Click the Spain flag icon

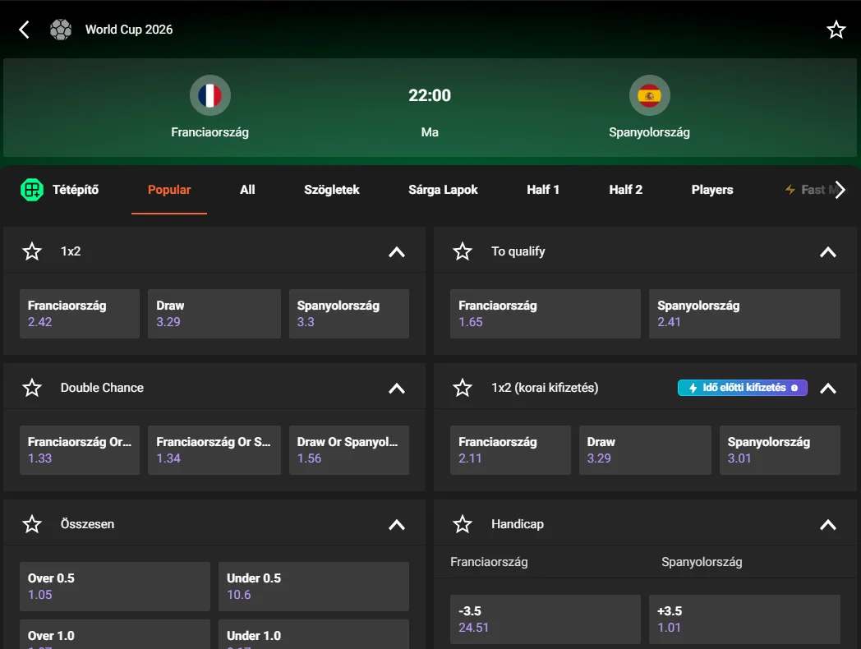(649, 95)
